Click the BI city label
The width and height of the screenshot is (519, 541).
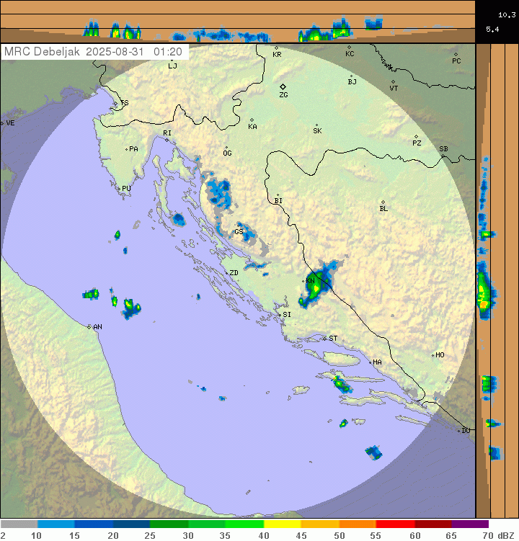[278, 201]
